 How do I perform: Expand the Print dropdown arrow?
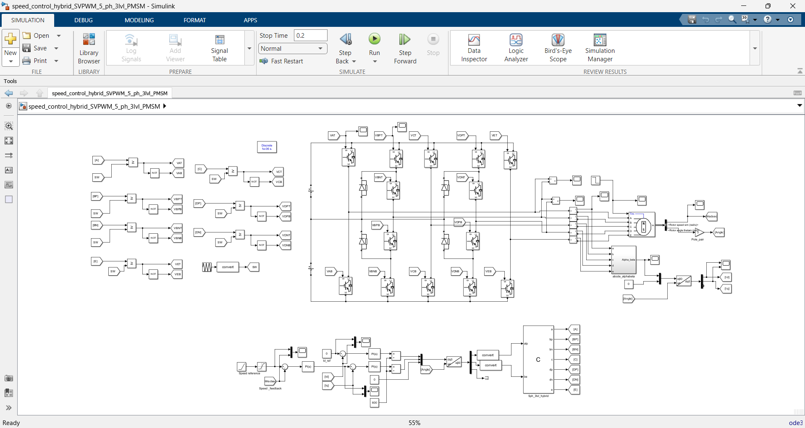click(56, 61)
